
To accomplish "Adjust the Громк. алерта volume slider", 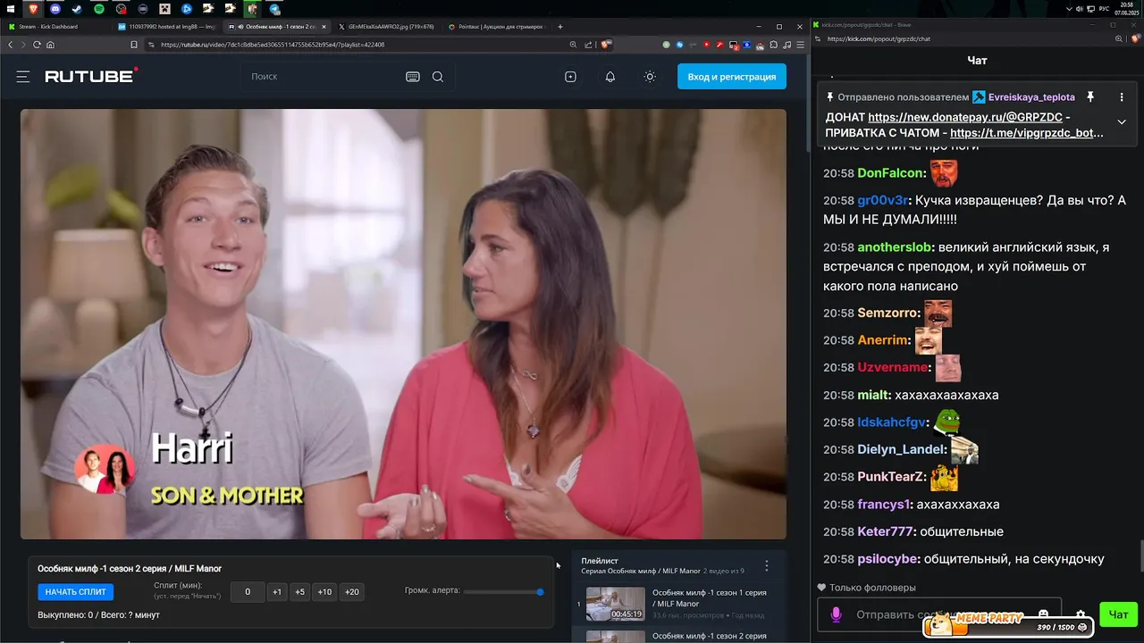I will tap(503, 592).
